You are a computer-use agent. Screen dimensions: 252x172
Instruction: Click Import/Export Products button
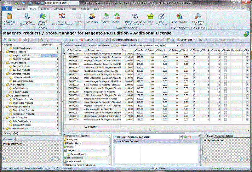[x=124, y=40]
